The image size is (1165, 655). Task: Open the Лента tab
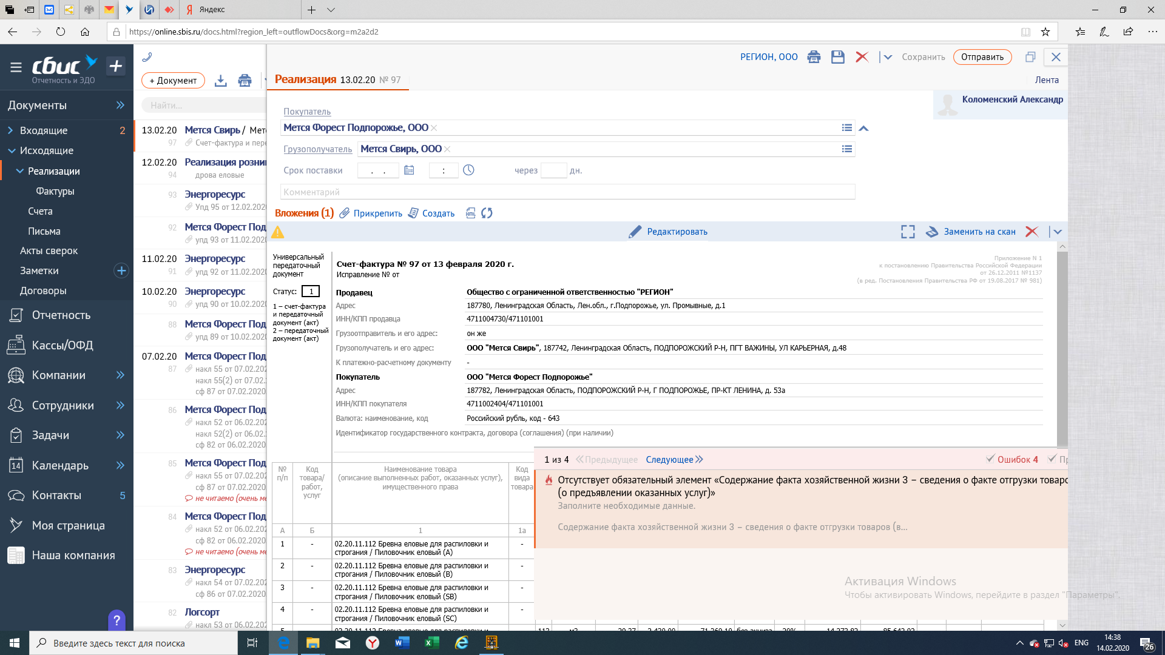click(x=1047, y=80)
